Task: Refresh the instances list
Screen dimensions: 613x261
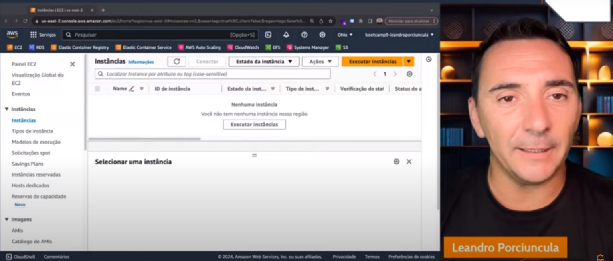Action: 176,61
